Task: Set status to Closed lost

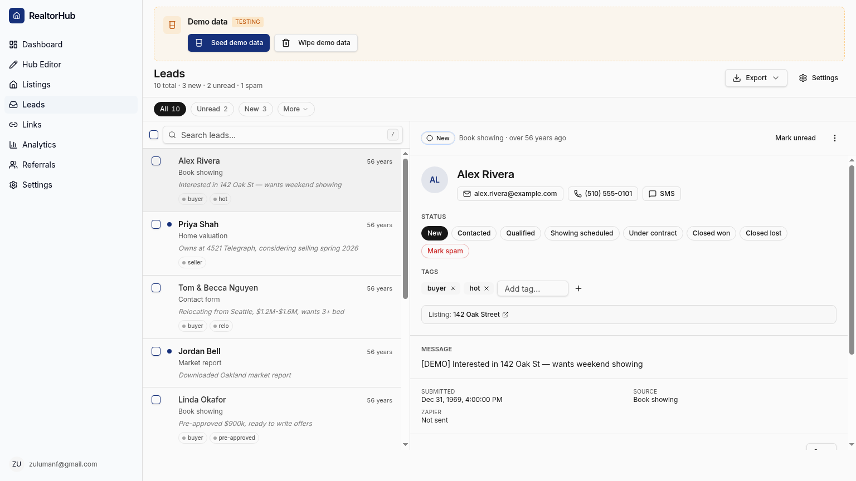Action: click(x=763, y=233)
